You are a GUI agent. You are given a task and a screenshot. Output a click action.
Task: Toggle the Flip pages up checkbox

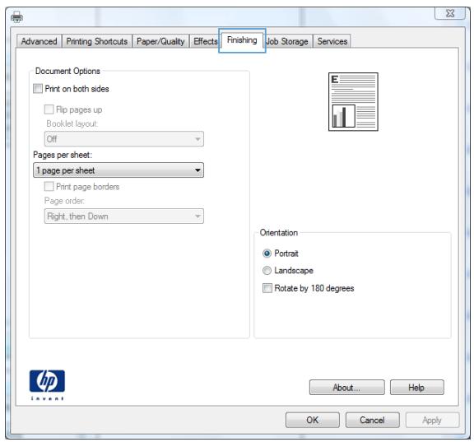point(49,109)
